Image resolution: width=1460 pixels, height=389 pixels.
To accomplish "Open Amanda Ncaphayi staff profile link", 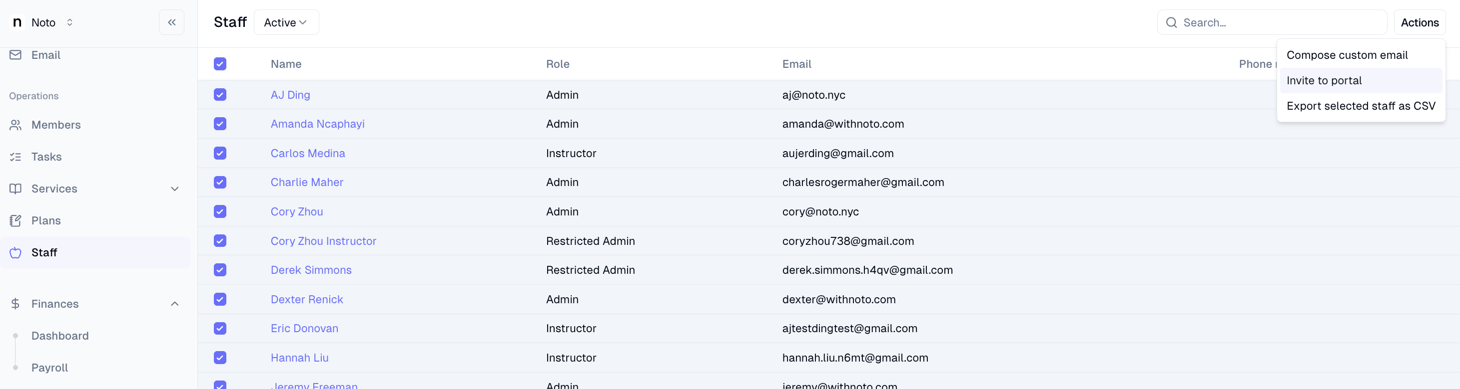I will click(x=317, y=124).
